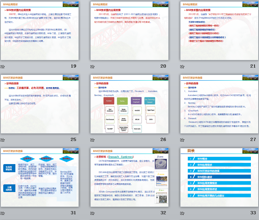259x220 pixels.
Task: Click the animation star under slide 27
Action: click(x=183, y=140)
